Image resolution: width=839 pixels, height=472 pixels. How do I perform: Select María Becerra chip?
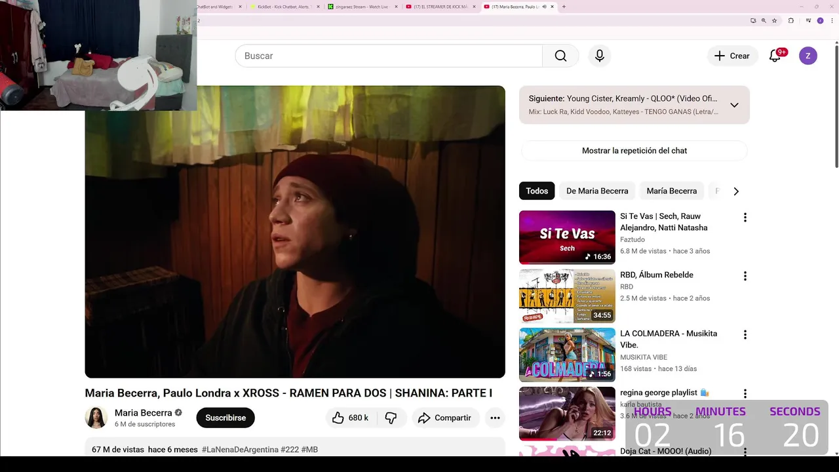[672, 191]
